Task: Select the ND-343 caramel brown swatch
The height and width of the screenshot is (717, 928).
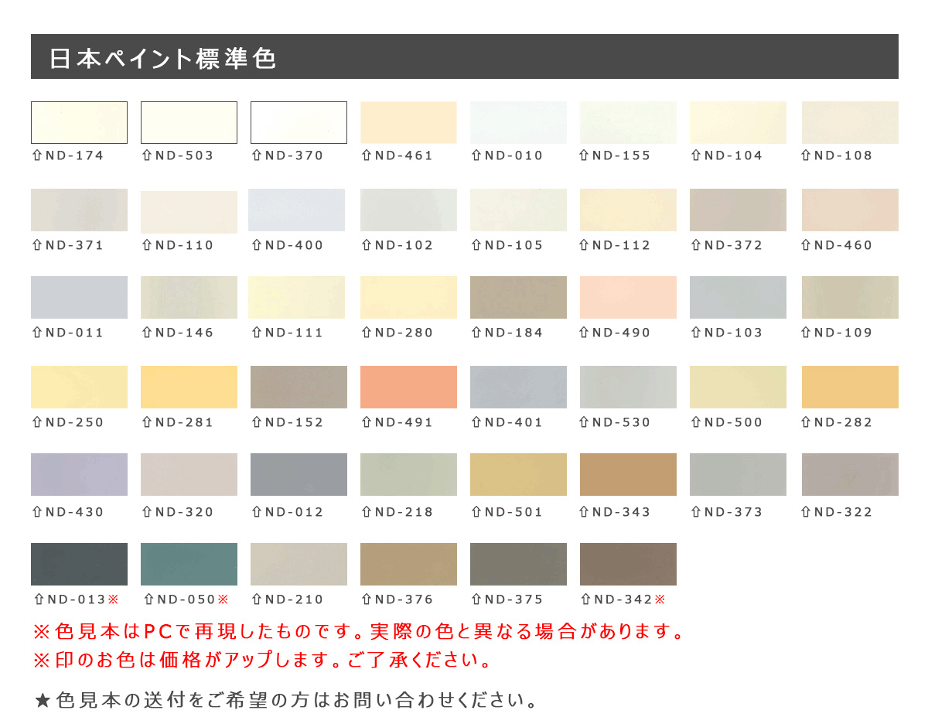Action: click(x=628, y=474)
